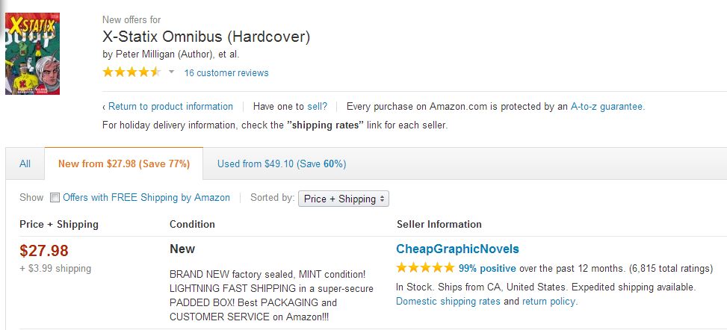Click the Return to product information link
This screenshot has height=330, width=727.
coord(170,107)
